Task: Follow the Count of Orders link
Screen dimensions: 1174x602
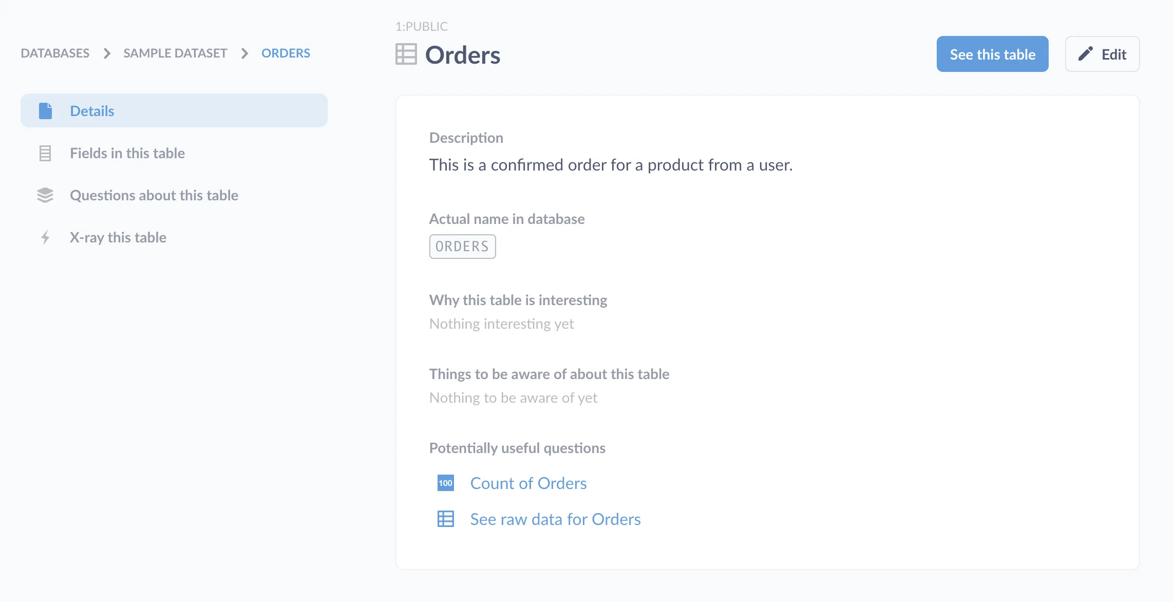Action: 528,483
